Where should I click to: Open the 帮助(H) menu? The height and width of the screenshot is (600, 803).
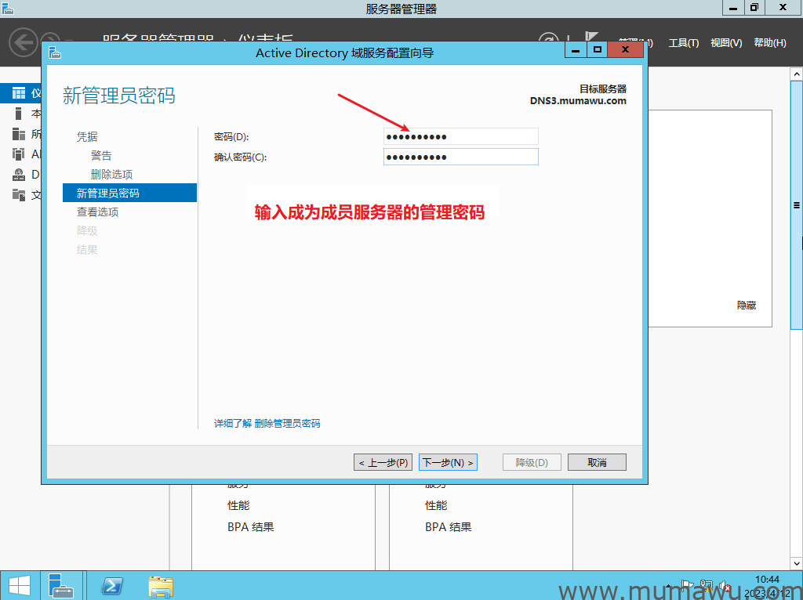769,43
